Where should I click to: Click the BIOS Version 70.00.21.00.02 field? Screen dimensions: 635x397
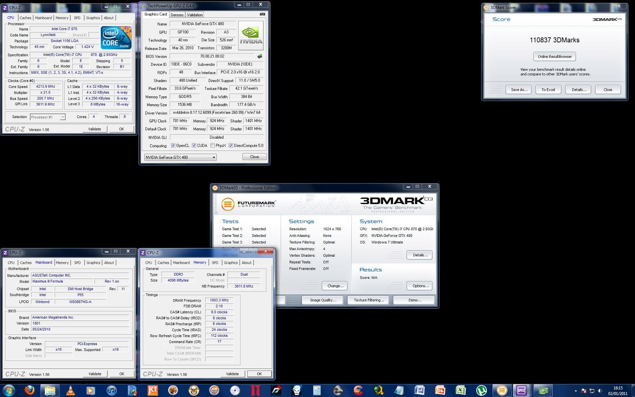tap(212, 56)
